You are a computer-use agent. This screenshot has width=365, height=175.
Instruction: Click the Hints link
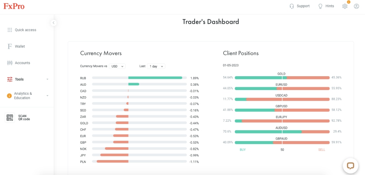(x=330, y=6)
